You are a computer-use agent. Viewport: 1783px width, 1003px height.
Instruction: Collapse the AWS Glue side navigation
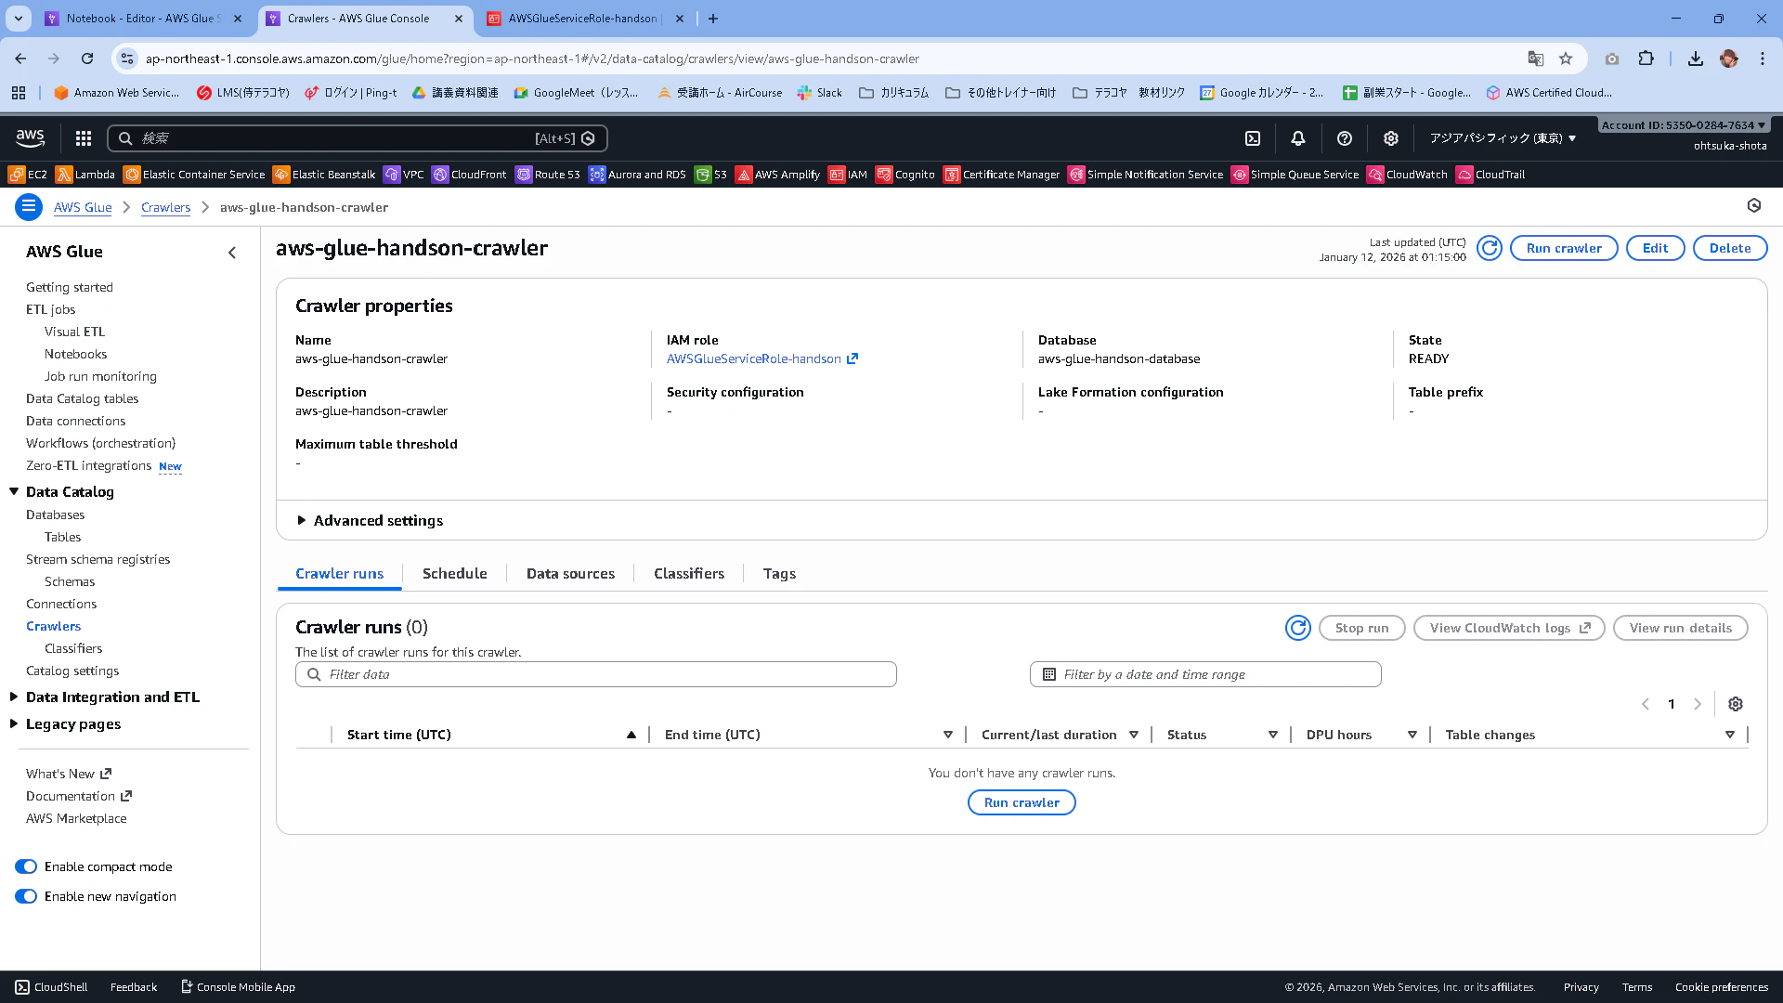coord(232,252)
